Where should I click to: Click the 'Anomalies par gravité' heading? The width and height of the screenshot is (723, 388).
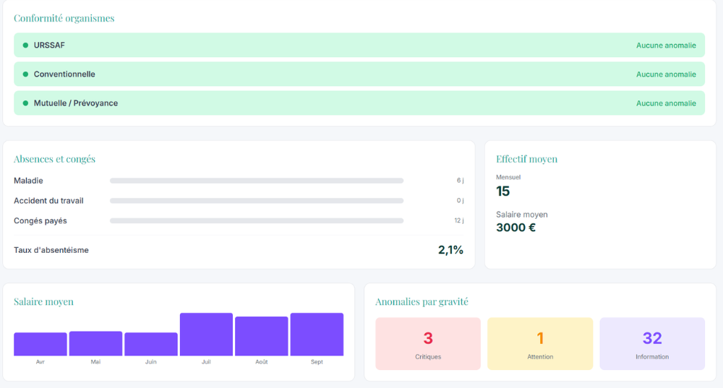point(422,302)
